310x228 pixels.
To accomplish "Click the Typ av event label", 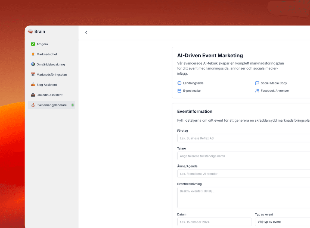I will pos(264,214).
